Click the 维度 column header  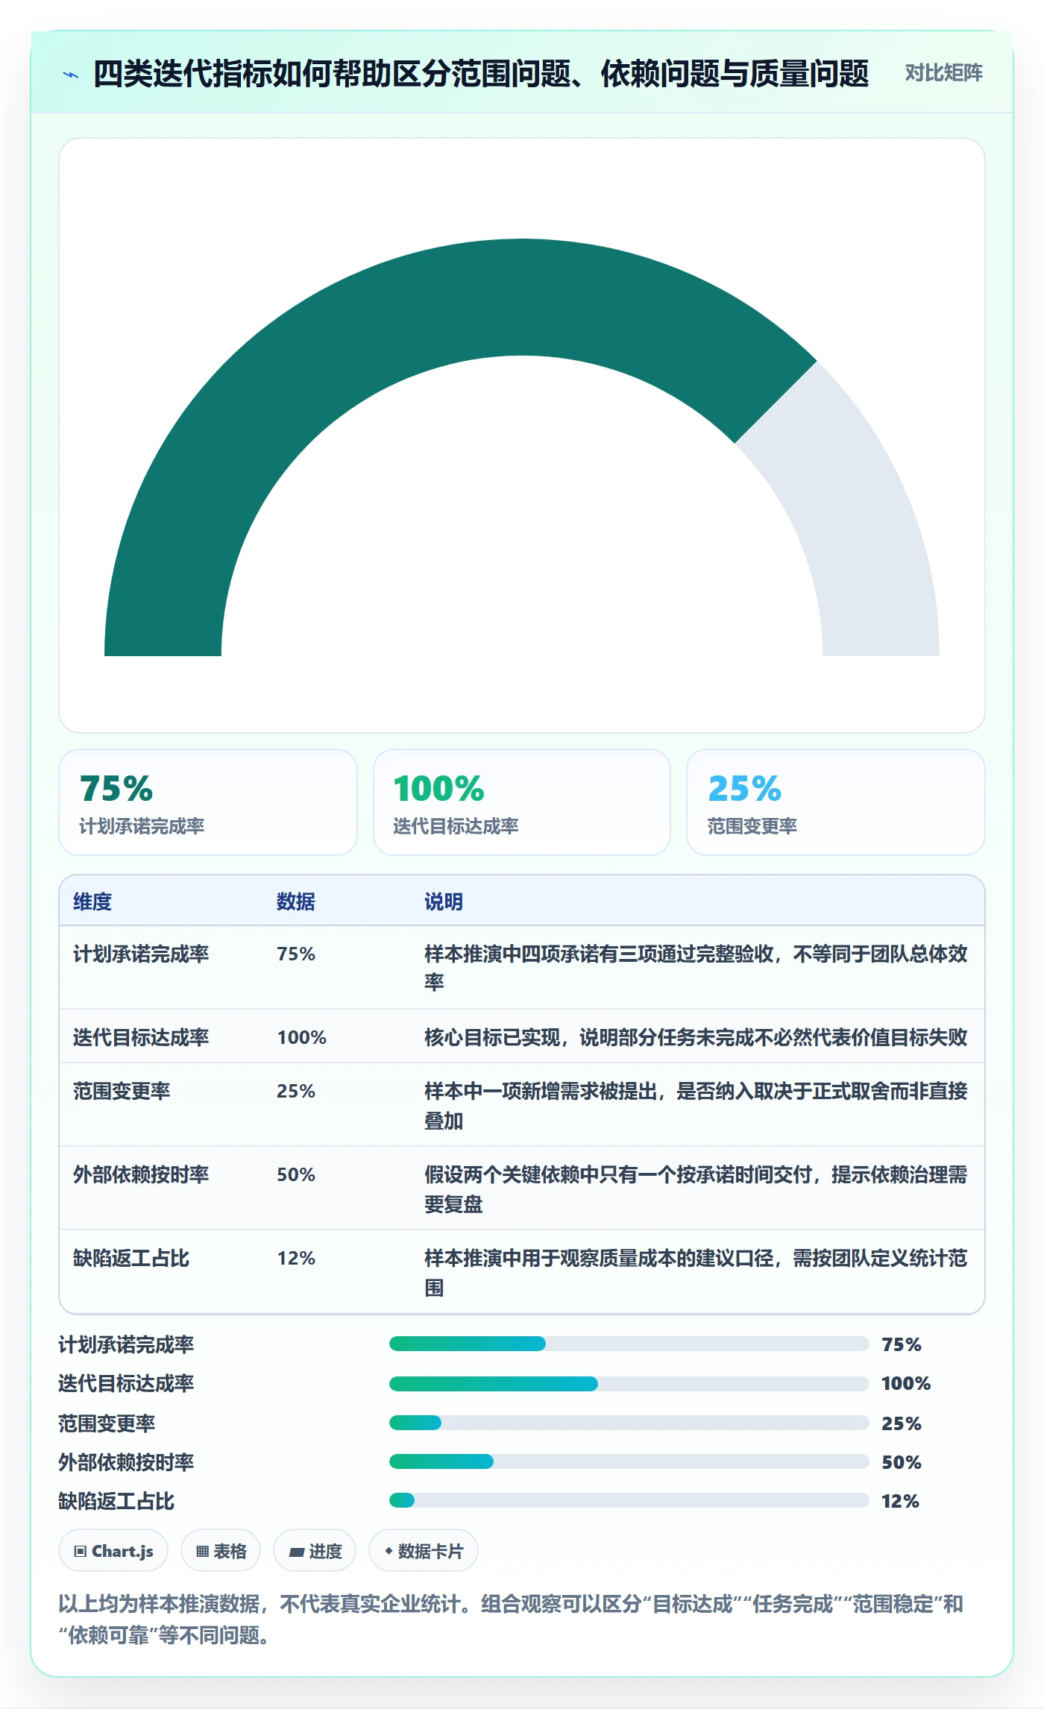[92, 901]
